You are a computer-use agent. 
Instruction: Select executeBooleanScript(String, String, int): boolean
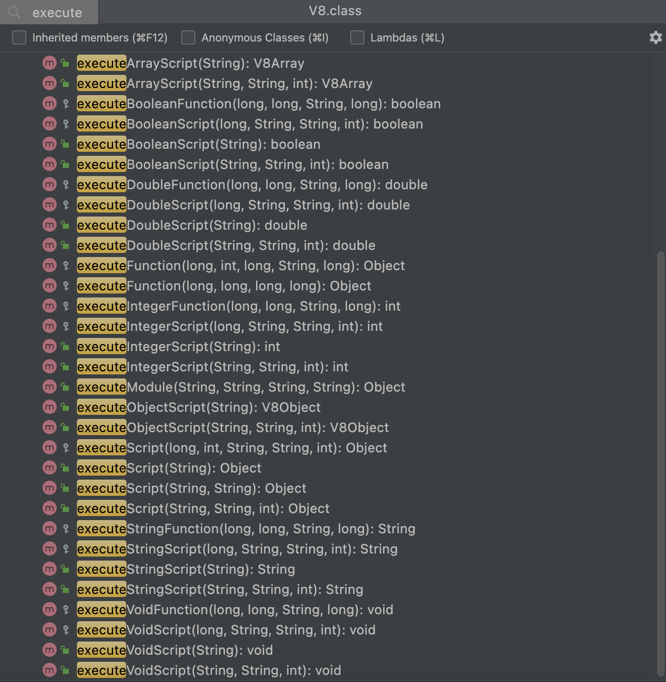coord(233,164)
